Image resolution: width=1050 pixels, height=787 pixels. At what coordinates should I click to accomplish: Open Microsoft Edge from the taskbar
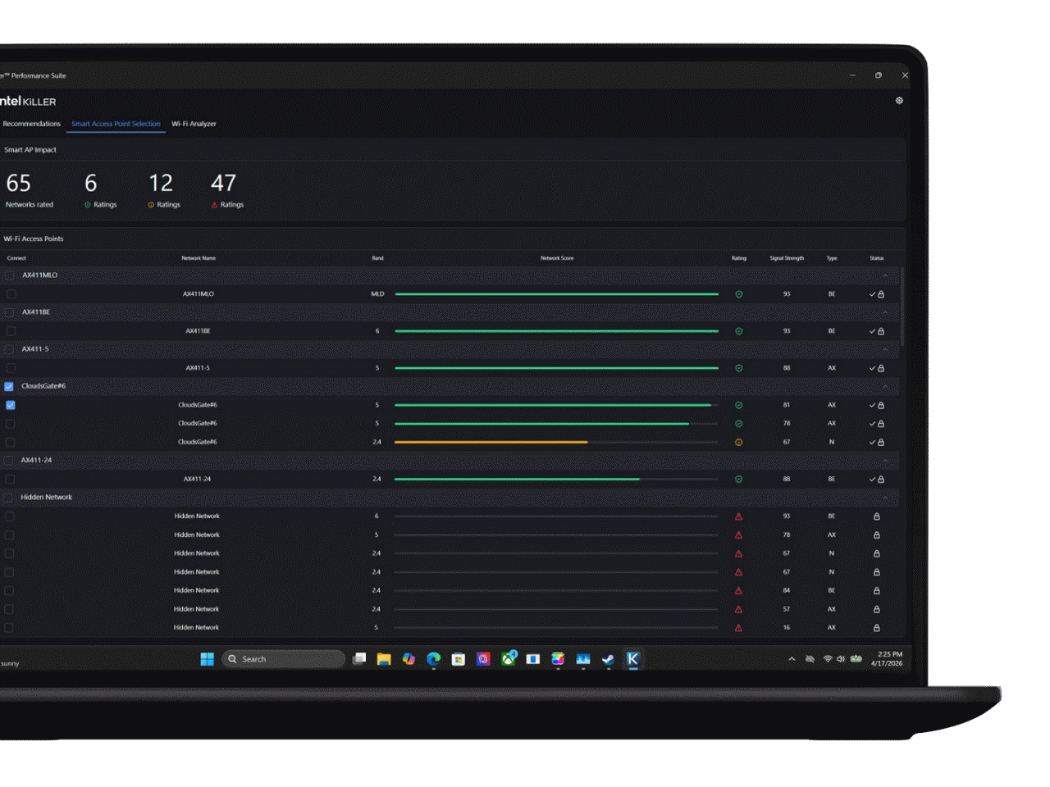click(434, 659)
